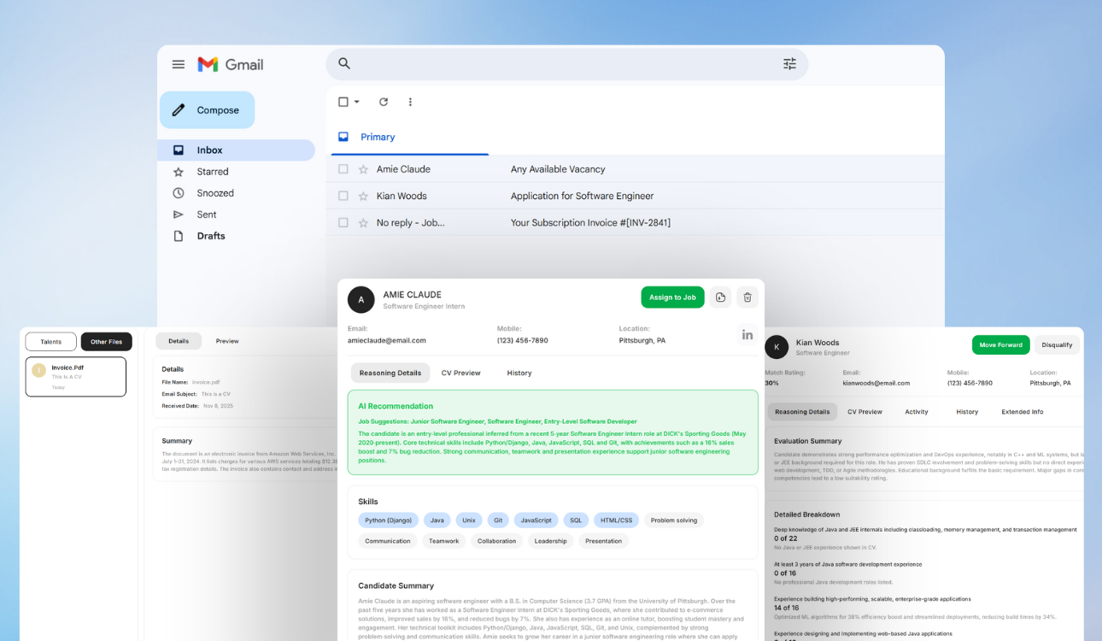The width and height of the screenshot is (1102, 641).
Task: Delete Amie Claude's candidate profile
Action: tap(747, 297)
